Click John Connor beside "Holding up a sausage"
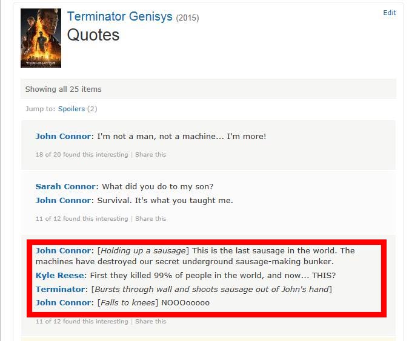This screenshot has height=341, width=409. click(x=63, y=250)
